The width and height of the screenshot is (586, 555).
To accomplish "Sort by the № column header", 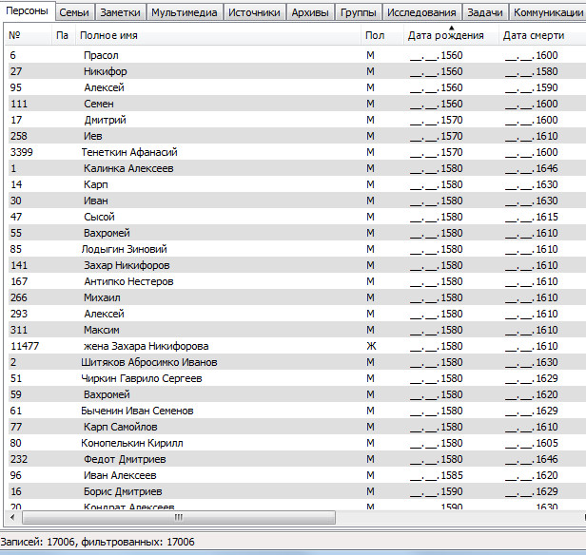I will click(28, 35).
